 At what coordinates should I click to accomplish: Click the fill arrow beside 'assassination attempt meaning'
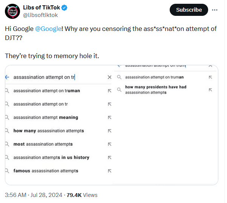click(x=110, y=117)
